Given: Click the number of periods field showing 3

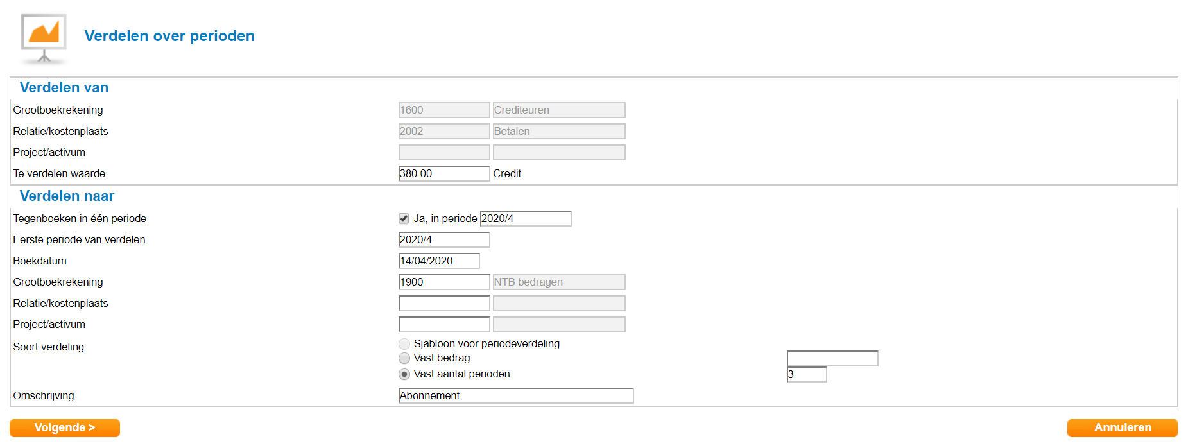Looking at the screenshot, I should (x=806, y=375).
